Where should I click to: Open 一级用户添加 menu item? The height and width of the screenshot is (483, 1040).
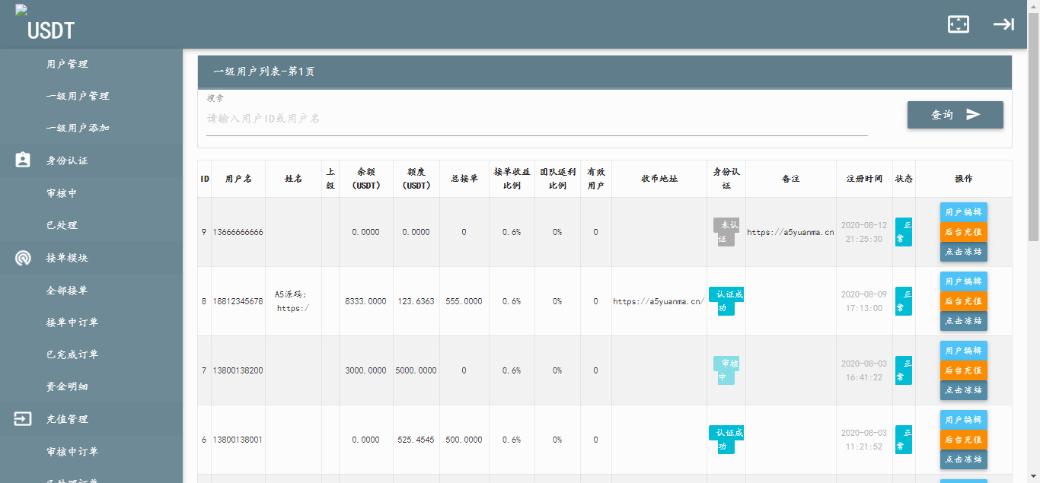78,128
